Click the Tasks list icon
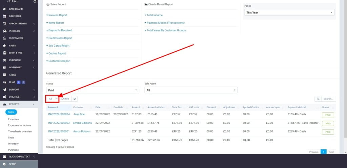 [x=4, y=75]
